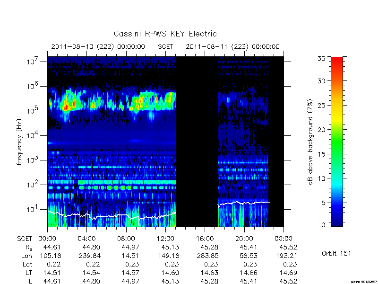Click the Lon value 283.85
Screen dimensions: 378x284
[x=207, y=256]
